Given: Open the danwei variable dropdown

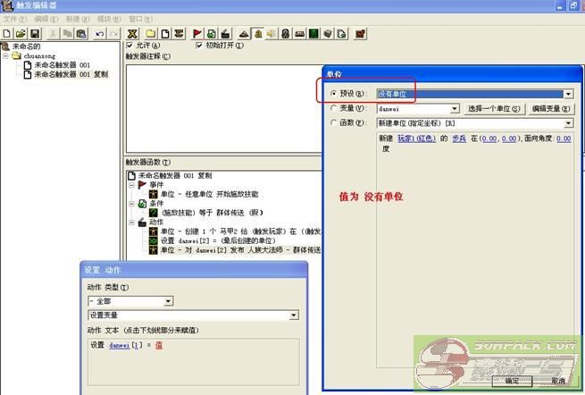Looking at the screenshot, I should point(455,108).
